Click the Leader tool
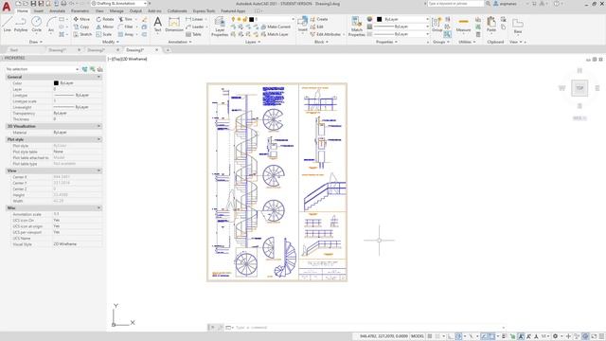Viewport: 606px width, 341px height. (x=195, y=27)
